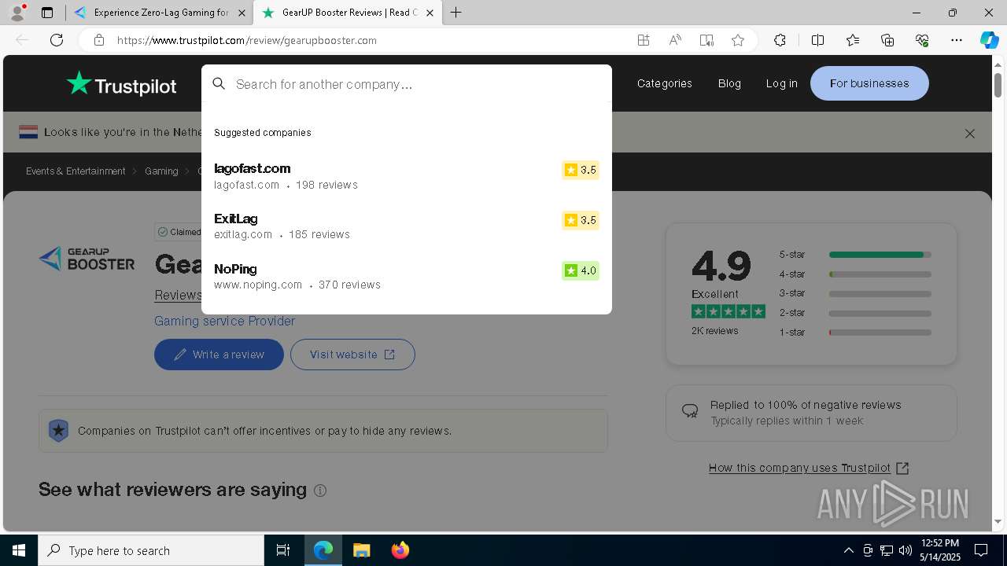Viewport: 1007px width, 566px height.
Task: Open the tab actions menu icon
Action: pyautogui.click(x=47, y=13)
